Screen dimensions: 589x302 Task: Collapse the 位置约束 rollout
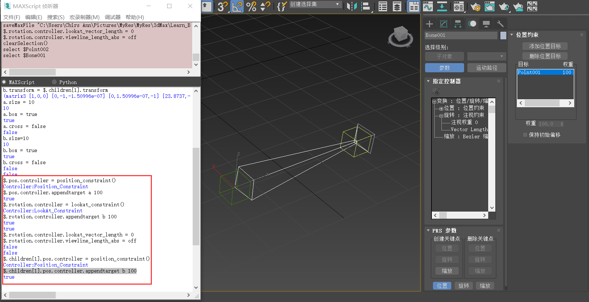(x=512, y=35)
